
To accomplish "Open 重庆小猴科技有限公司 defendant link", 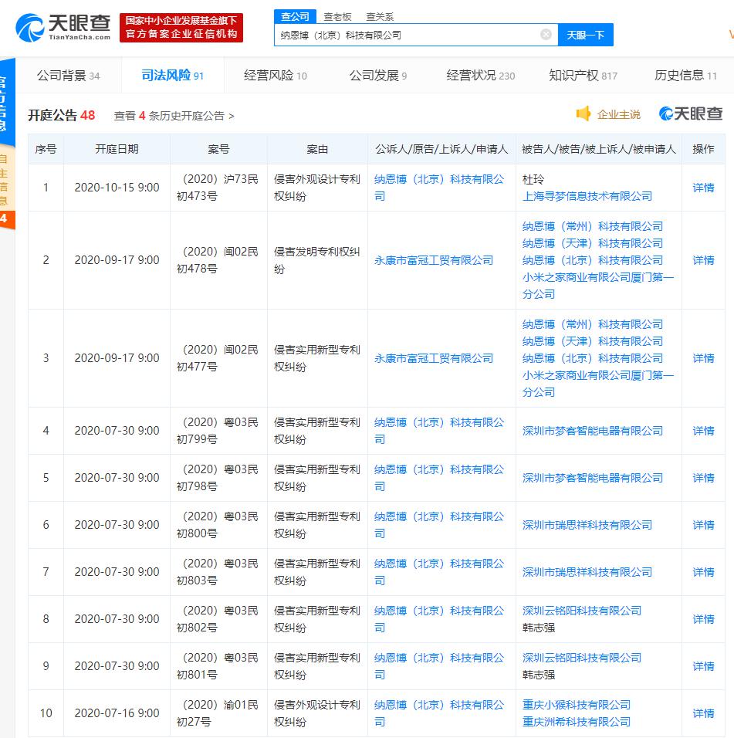I will click(577, 705).
